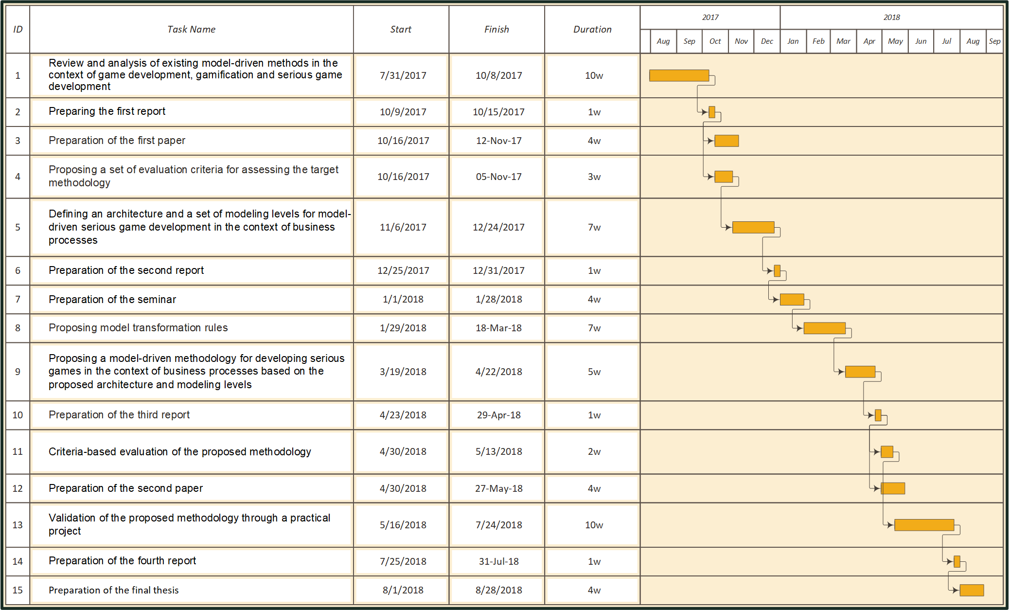
Task: Click the Task Name column header
Action: click(191, 29)
